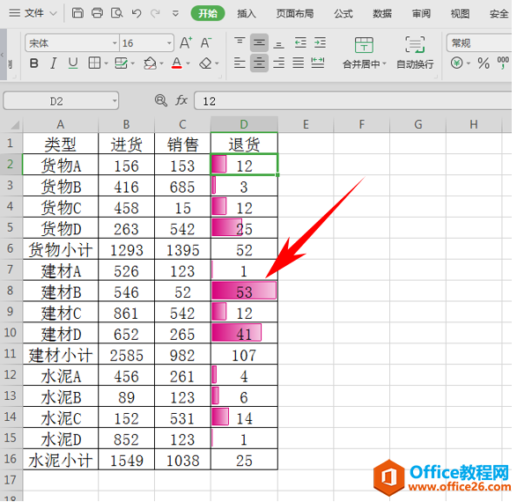Click the Save icon in quick toolbar
This screenshot has height=502, width=517.
coord(78,13)
